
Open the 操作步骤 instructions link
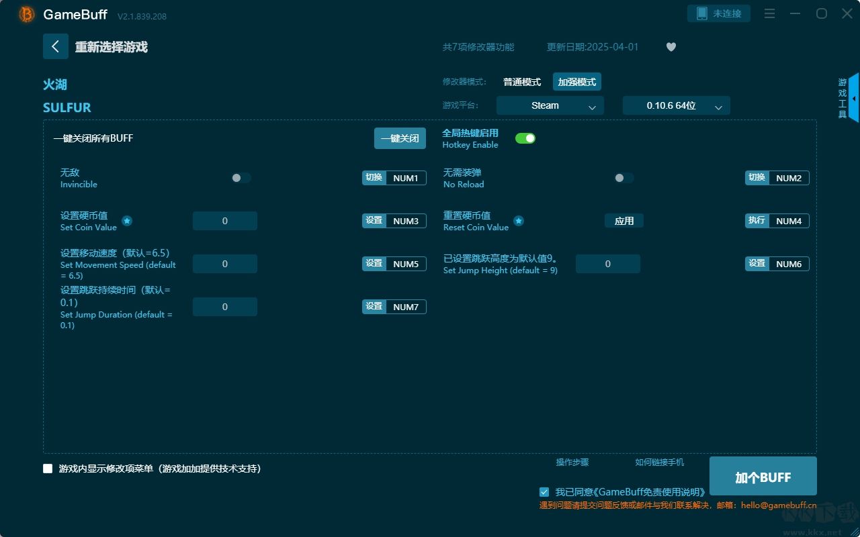(x=572, y=462)
